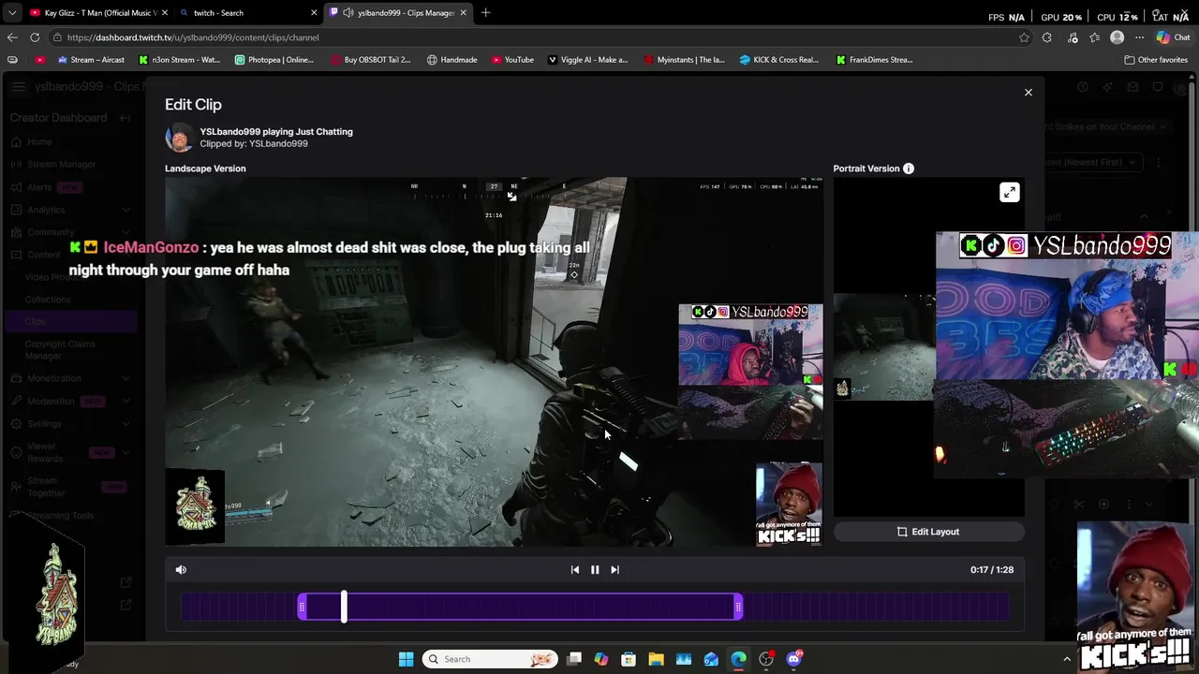Show hidden system tray icons
This screenshot has width=1199, height=674.
click(1066, 659)
